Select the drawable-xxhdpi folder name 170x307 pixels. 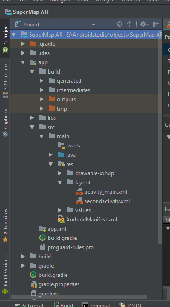pos(96,173)
